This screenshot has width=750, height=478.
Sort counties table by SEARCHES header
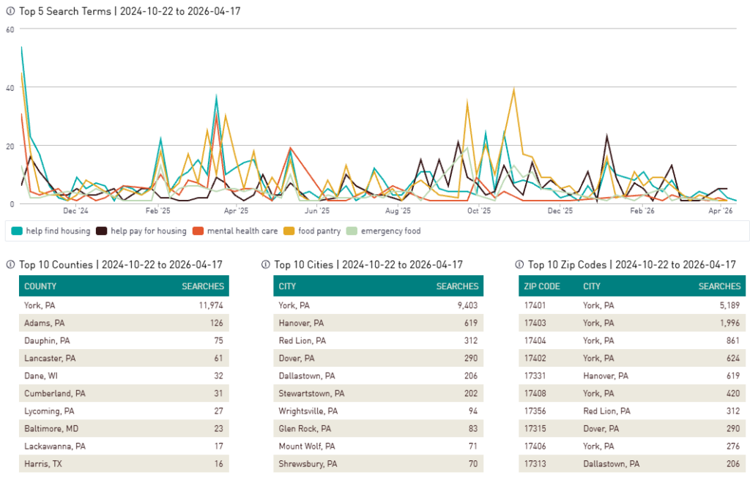coord(204,286)
